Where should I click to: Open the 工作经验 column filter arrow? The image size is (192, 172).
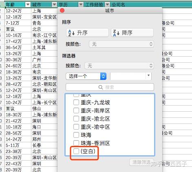click(x=107, y=4)
